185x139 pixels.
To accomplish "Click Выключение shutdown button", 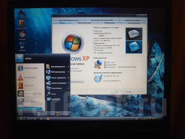I will pos(63,114).
